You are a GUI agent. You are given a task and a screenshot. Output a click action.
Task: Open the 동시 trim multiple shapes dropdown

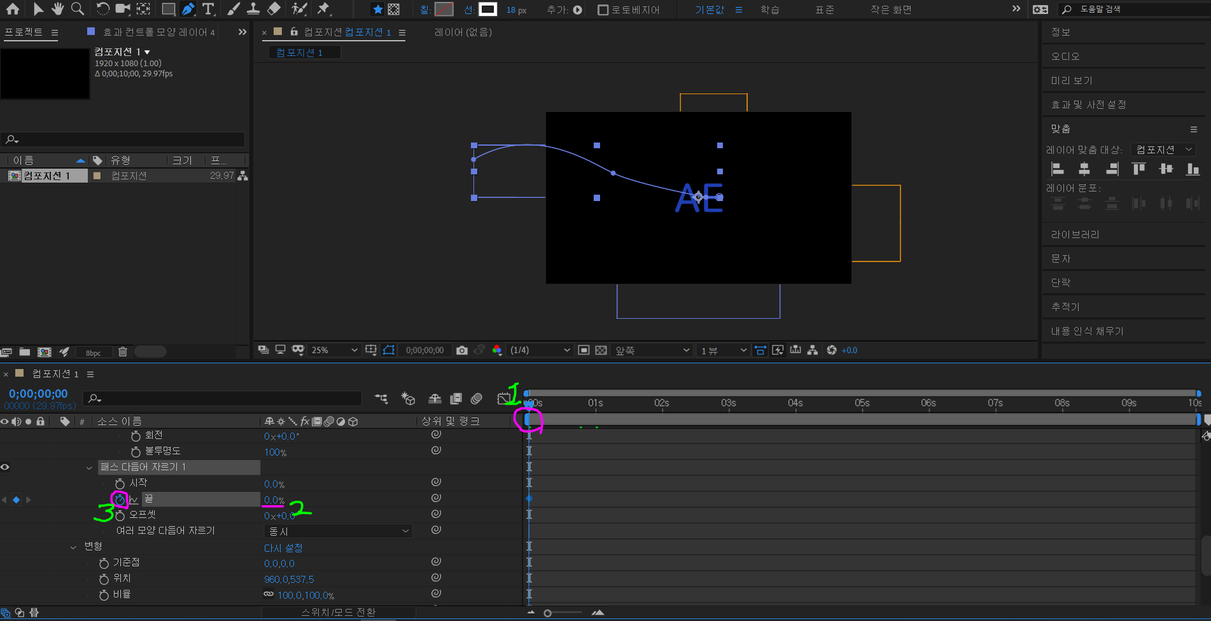[339, 531]
